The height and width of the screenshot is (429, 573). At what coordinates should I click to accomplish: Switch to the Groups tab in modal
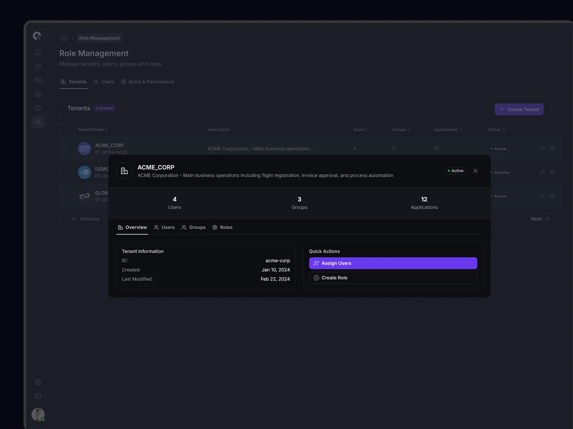[193, 227]
